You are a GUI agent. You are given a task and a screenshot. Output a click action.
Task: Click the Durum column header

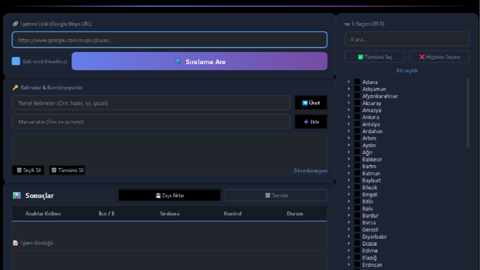point(295,214)
